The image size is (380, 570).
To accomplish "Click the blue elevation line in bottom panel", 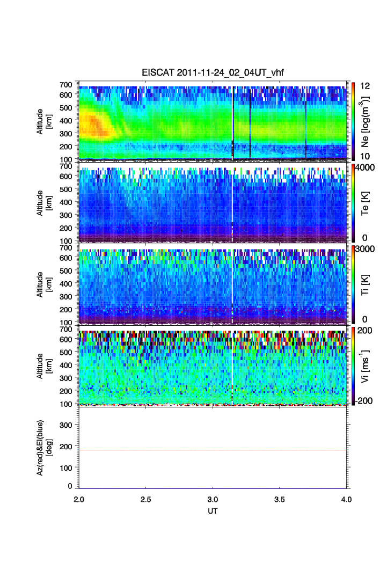I will [x=213, y=488].
